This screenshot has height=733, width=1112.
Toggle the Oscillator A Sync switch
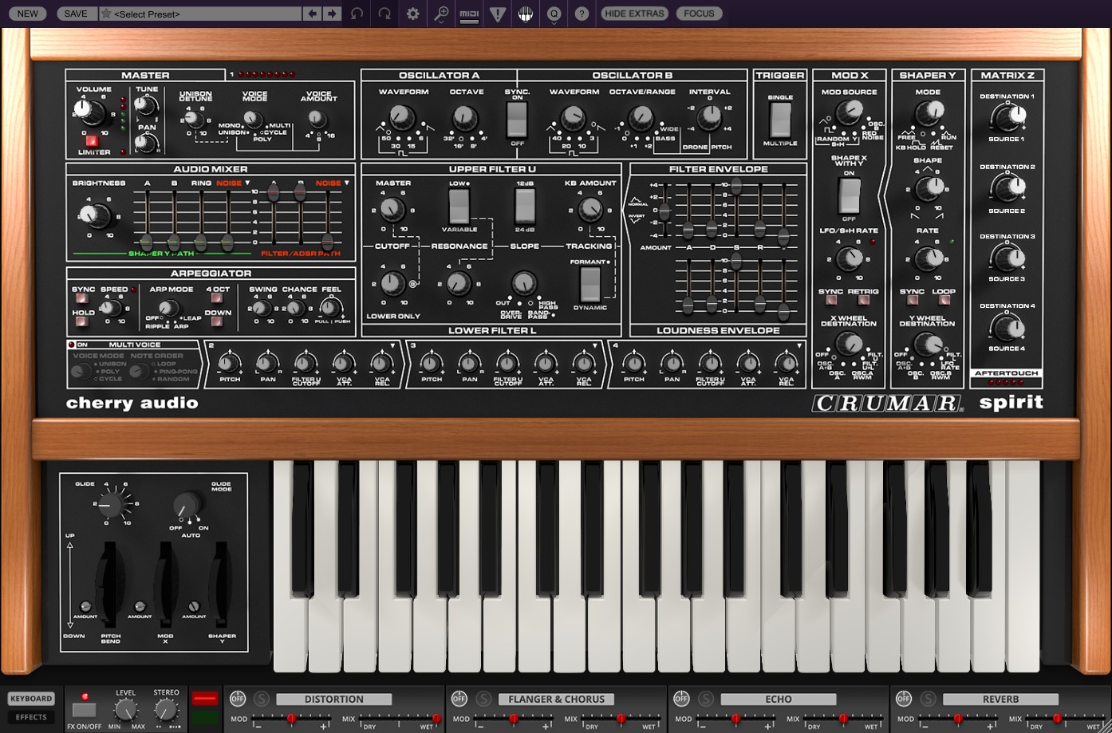tap(517, 120)
